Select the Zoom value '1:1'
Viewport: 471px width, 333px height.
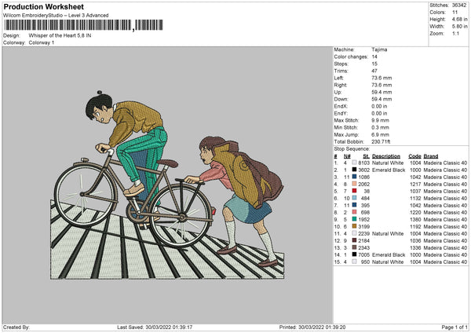tap(455, 33)
